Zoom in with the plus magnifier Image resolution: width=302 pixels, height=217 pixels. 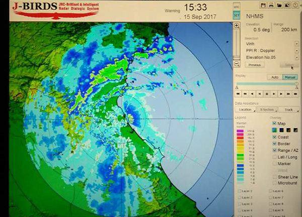[237, 25]
